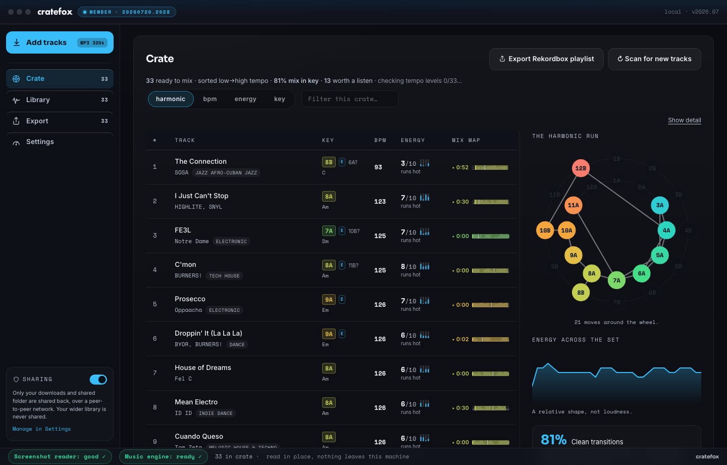Image resolution: width=727 pixels, height=465 pixels.
Task: Select the 8B node on the harmonic wheel
Action: (x=581, y=293)
